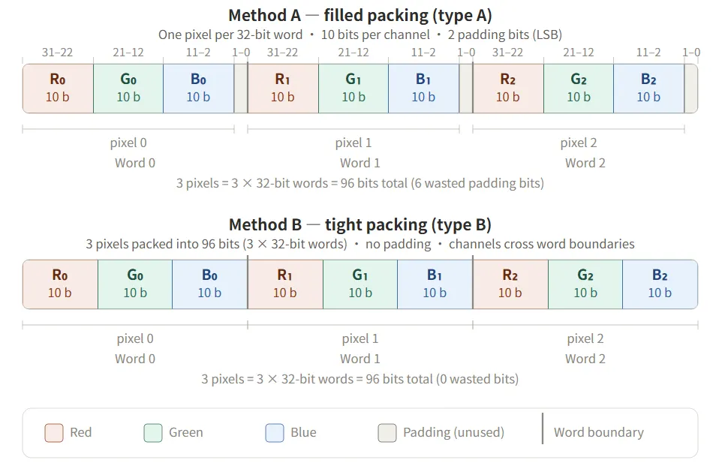This screenshot has width=716, height=472.
Task: Click the G0 block in Method B
Action: 135,284
